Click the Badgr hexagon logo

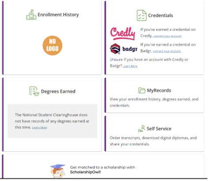(x=115, y=49)
